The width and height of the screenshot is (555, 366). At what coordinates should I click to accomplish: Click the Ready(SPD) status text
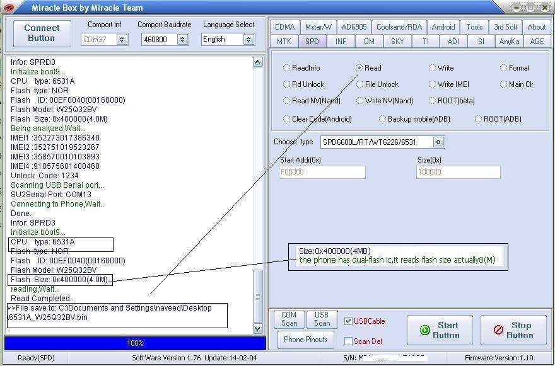coord(36,358)
